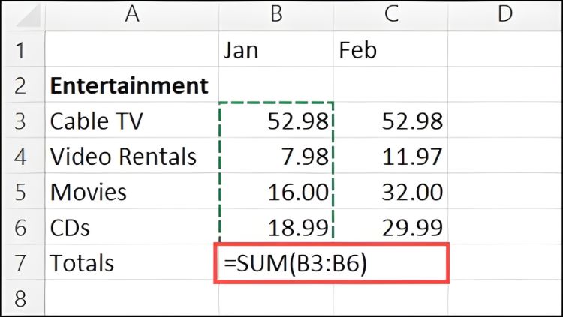Click Jan Cable TV value 52.98
563x317 pixels.
[x=276, y=120]
